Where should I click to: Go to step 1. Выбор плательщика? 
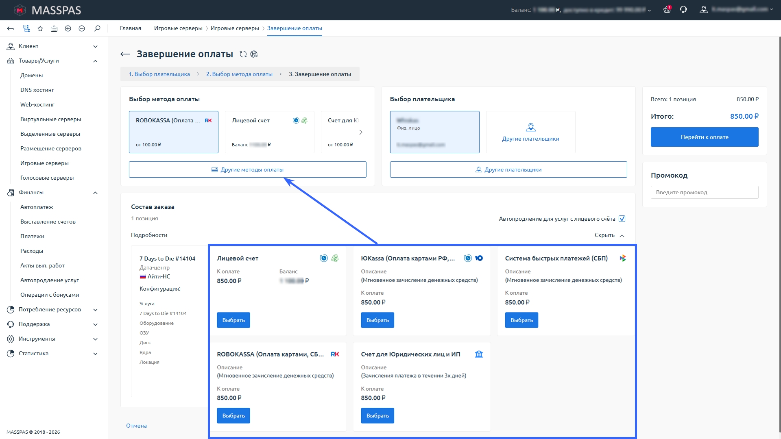159,74
